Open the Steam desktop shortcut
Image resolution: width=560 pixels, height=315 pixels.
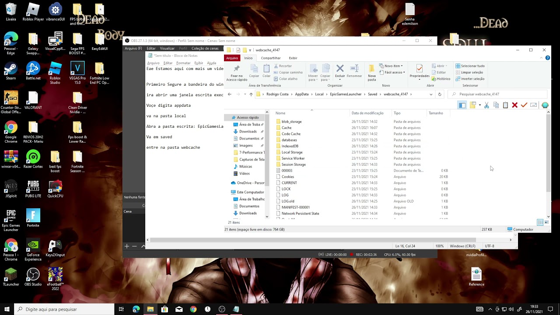[x=11, y=71]
